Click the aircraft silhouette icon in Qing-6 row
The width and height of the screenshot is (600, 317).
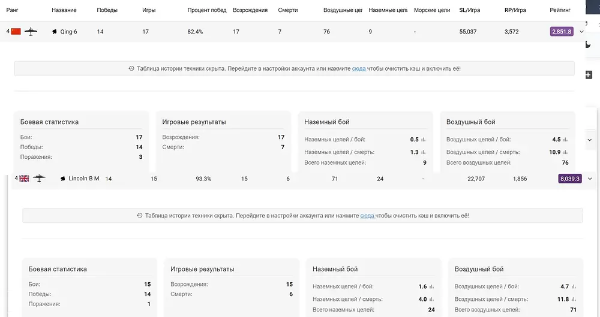click(31, 31)
